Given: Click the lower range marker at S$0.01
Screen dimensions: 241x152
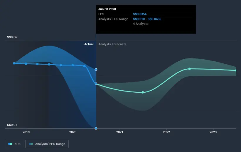Looking at the screenshot, I should (x=96, y=128).
